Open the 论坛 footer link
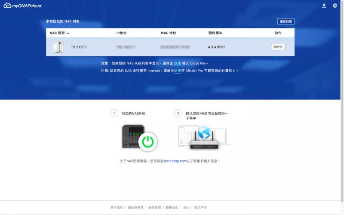This screenshot has width=344, height=215. [186, 207]
